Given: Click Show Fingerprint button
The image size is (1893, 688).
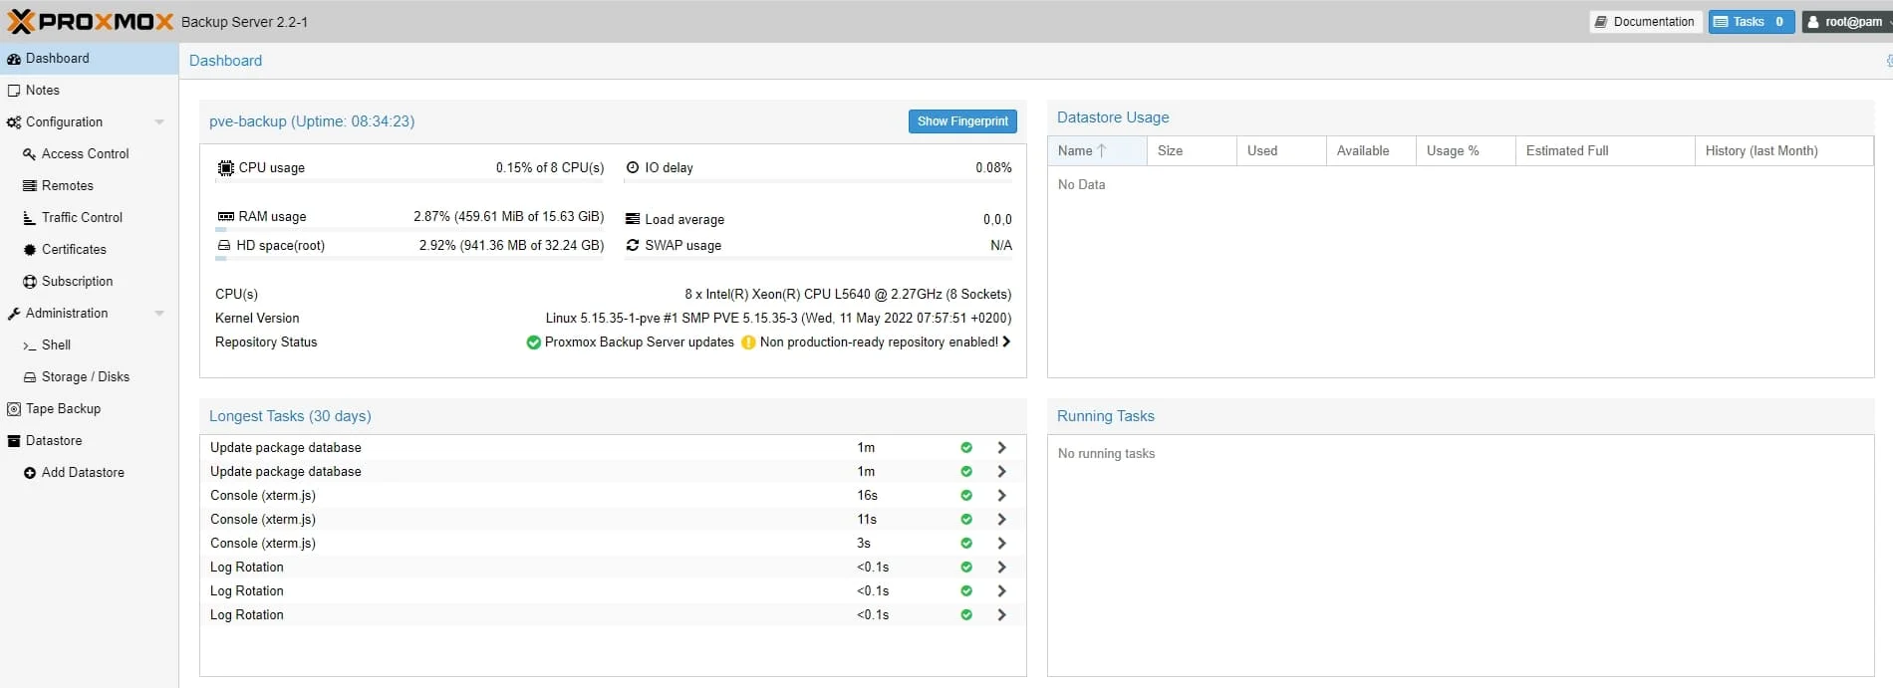Looking at the screenshot, I should point(962,120).
